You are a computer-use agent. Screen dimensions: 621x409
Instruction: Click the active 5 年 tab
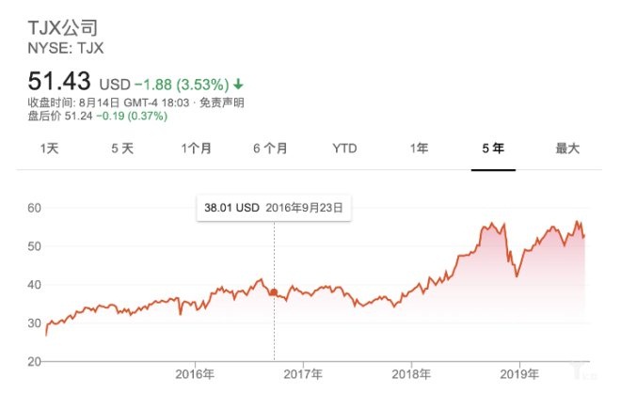(x=493, y=149)
